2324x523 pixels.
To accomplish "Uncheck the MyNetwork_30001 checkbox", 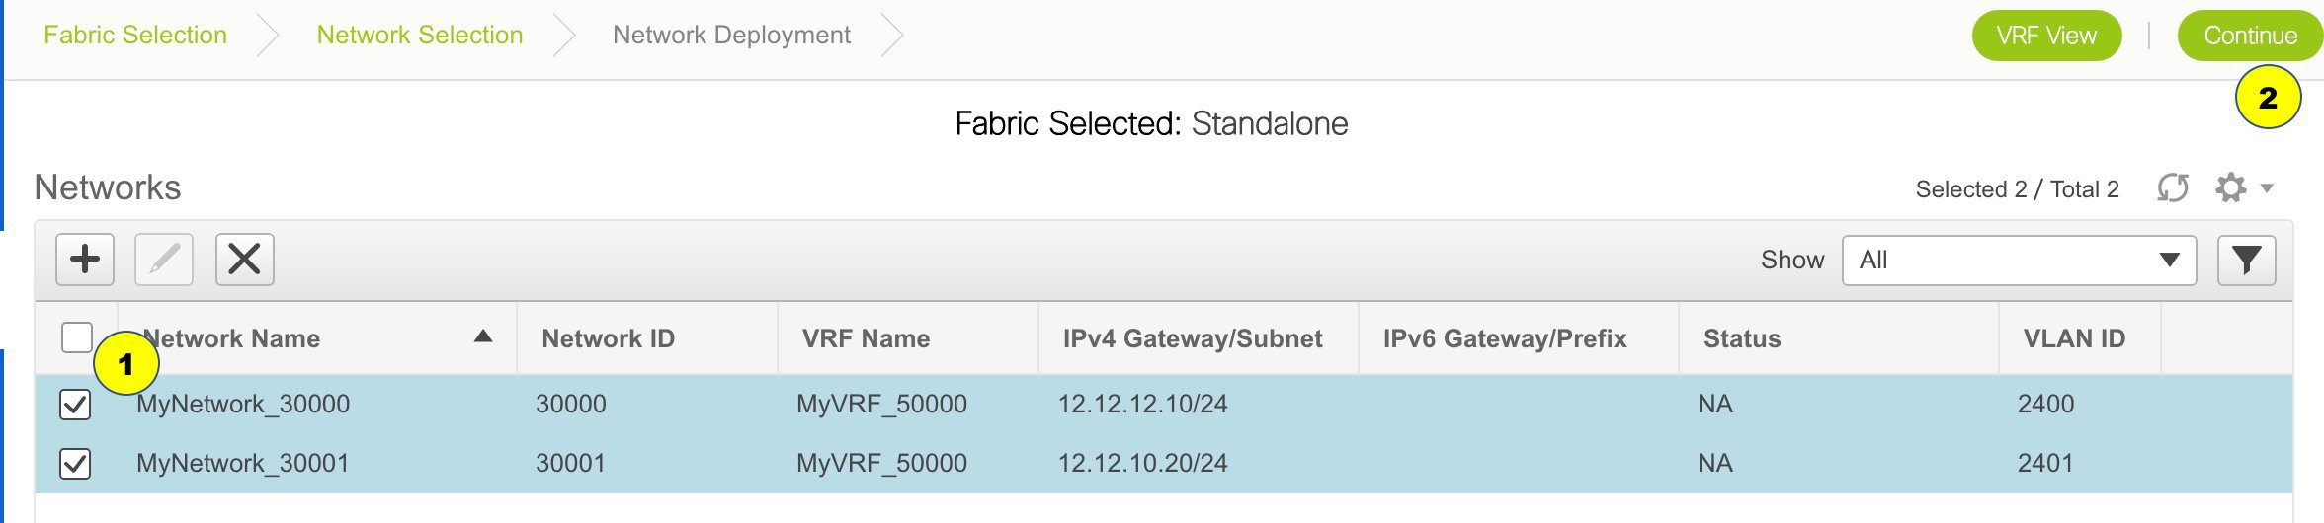I will (75, 464).
